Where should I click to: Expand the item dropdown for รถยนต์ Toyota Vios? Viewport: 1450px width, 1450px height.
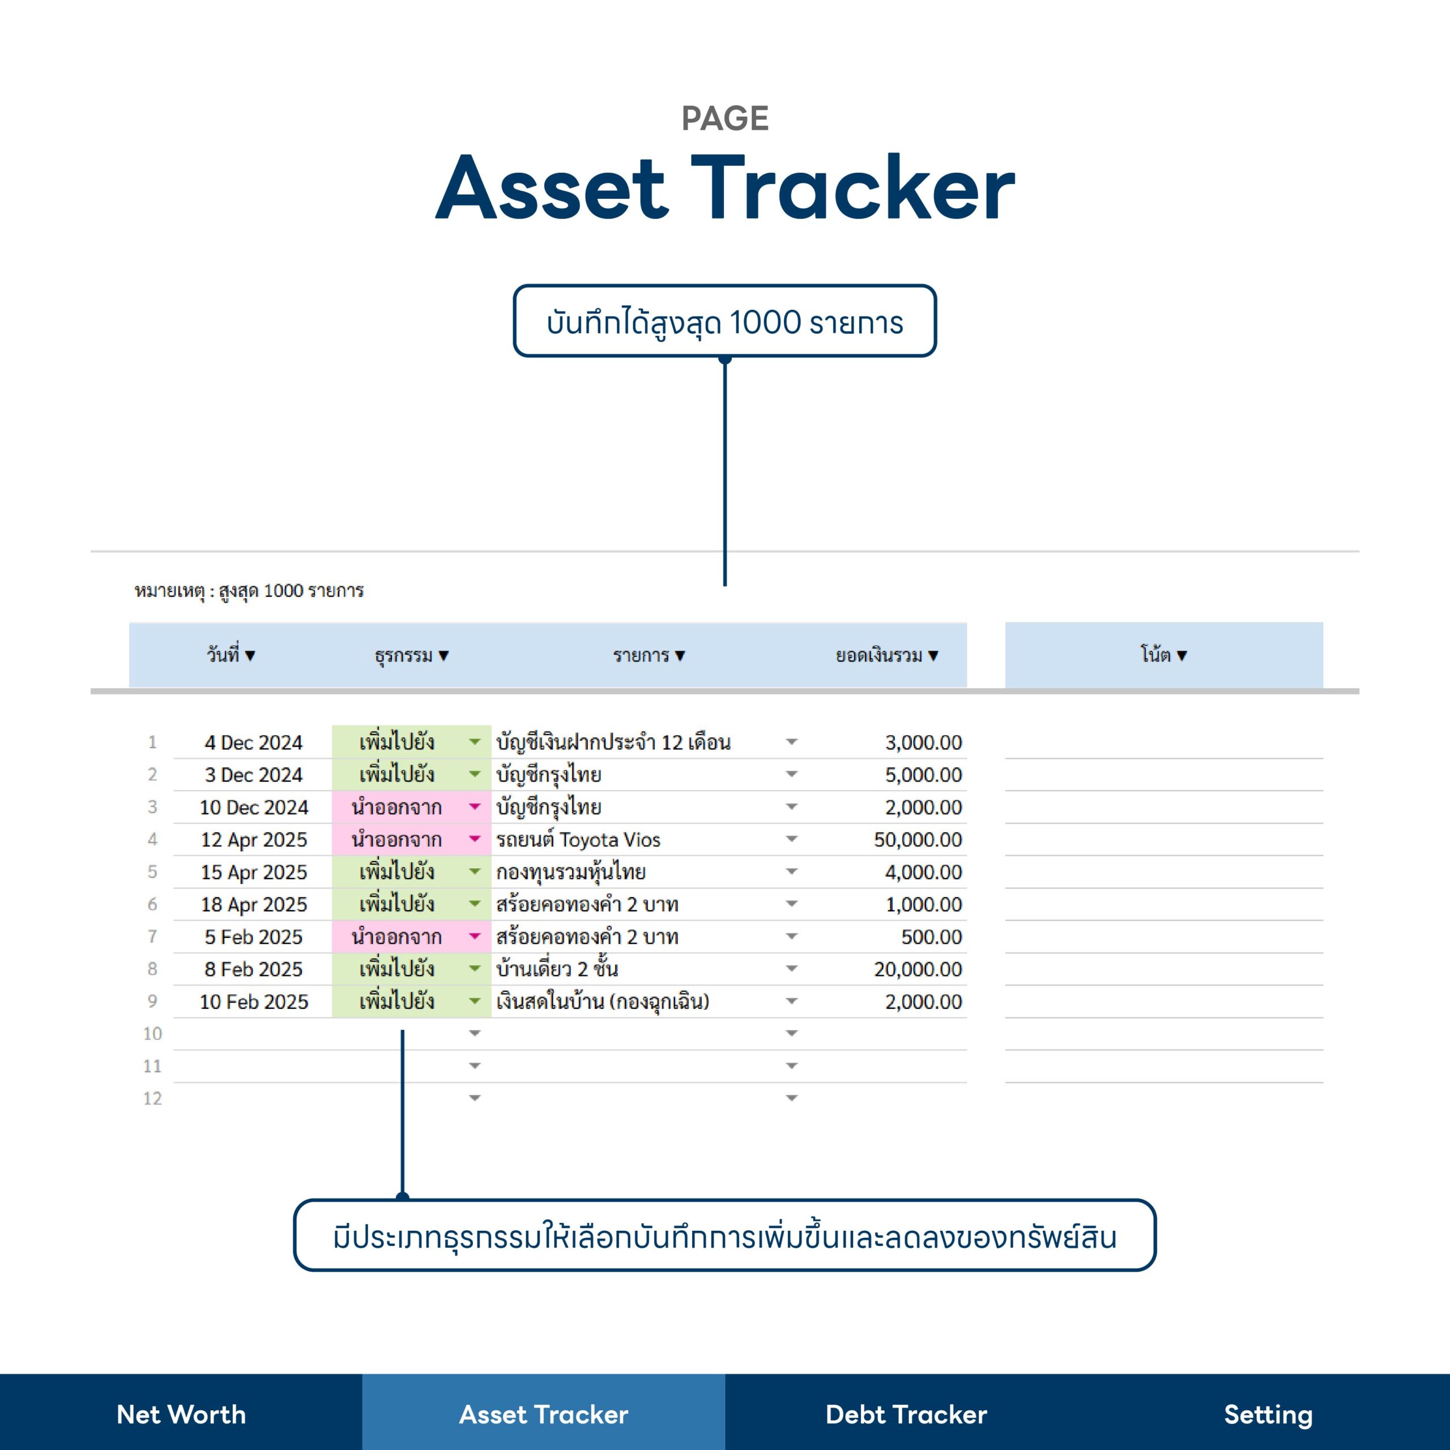click(x=792, y=839)
